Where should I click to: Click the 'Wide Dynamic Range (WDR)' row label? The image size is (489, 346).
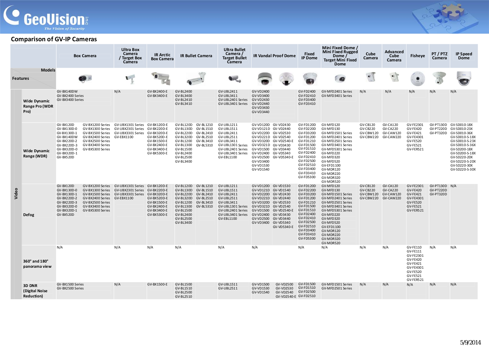tap(36, 153)
